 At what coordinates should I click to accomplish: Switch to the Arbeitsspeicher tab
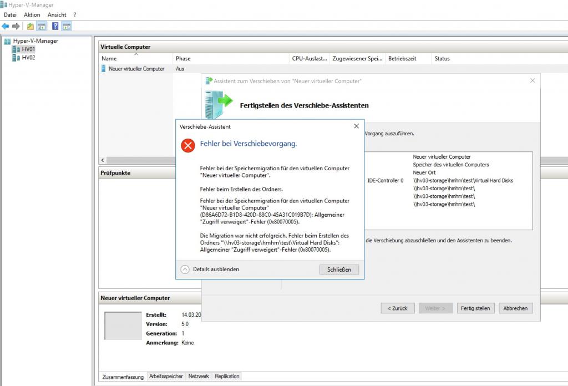(166, 376)
